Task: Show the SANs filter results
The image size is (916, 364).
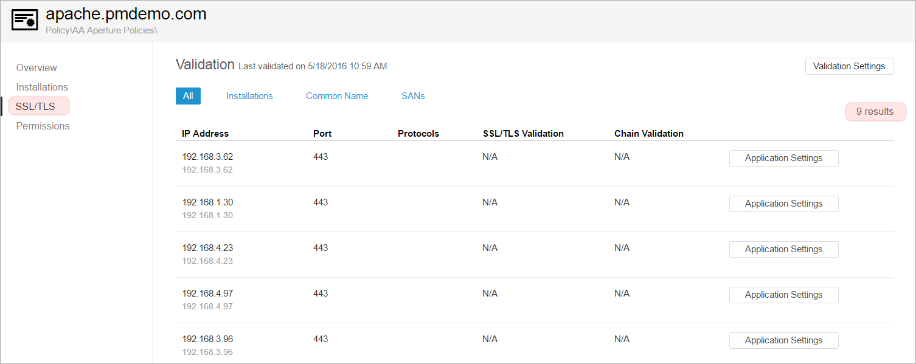Action: 413,96
